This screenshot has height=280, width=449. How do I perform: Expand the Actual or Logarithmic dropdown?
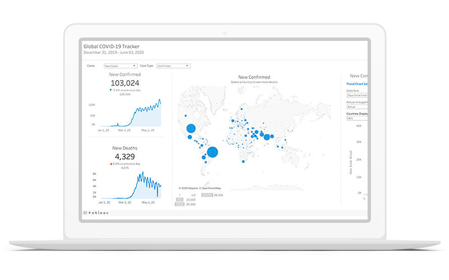358,106
